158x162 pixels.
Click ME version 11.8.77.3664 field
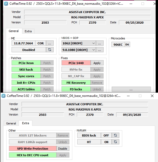23,43
